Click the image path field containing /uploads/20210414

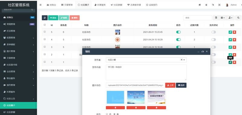(136, 85)
